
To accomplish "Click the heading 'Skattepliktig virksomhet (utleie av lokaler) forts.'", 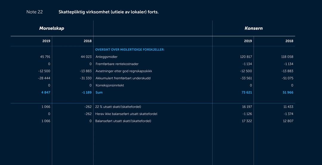I will click(x=109, y=12).
